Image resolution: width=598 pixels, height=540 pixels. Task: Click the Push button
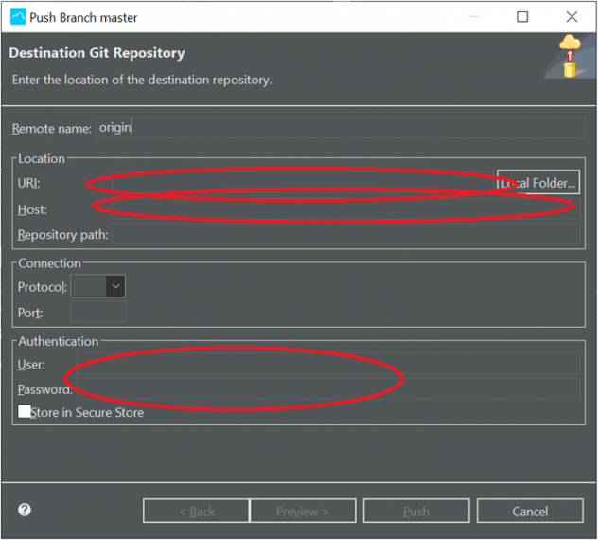416,512
